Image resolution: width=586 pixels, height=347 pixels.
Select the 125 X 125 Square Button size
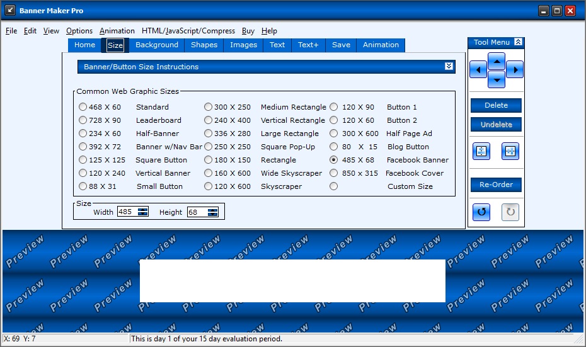click(83, 160)
